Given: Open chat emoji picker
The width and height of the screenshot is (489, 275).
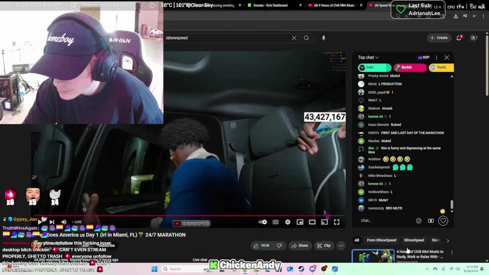Looking at the screenshot, I should [x=419, y=221].
